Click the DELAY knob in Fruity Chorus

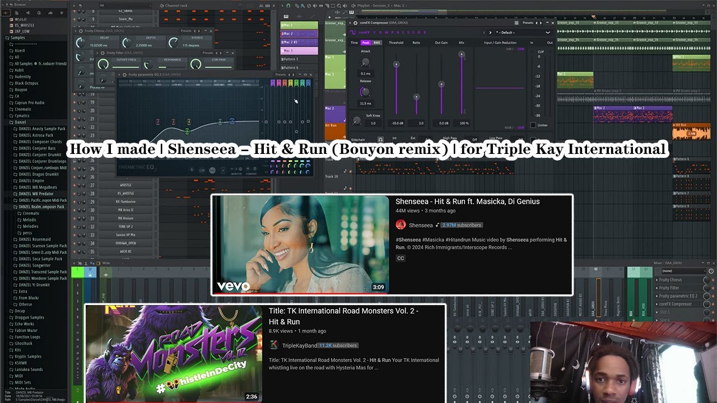tap(81, 43)
